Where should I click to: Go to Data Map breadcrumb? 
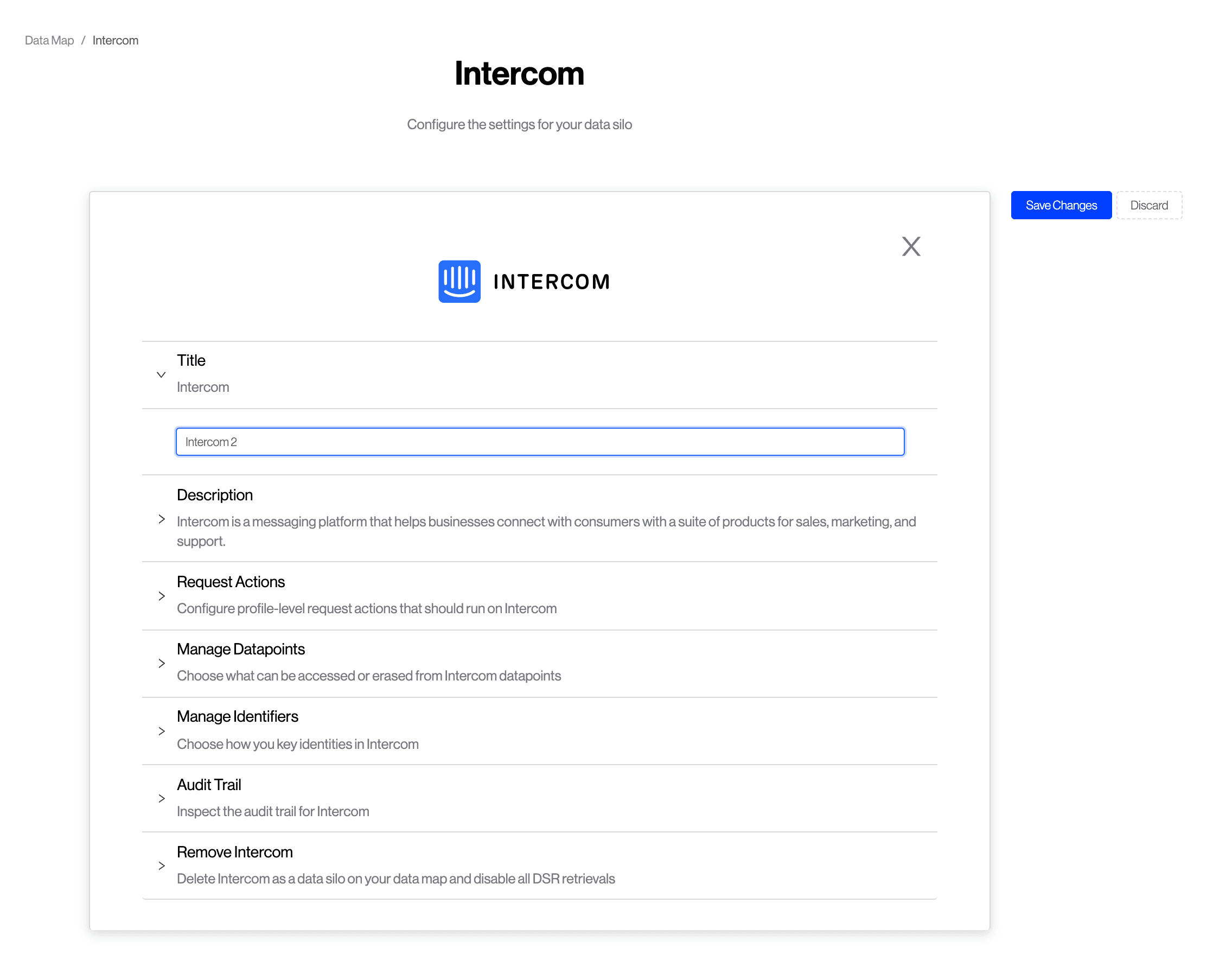49,40
